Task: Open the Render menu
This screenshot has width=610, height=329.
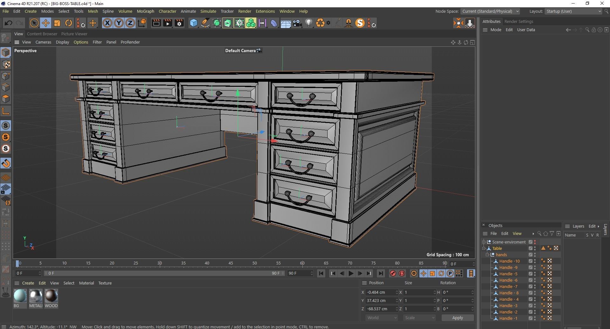Action: tap(244, 11)
